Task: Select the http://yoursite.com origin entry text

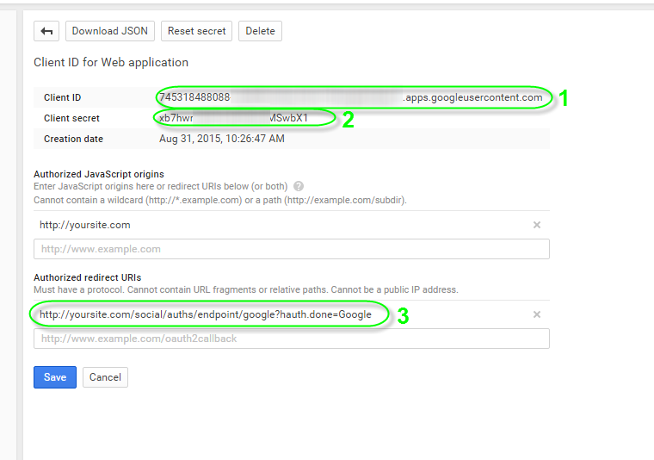Action: (x=85, y=225)
